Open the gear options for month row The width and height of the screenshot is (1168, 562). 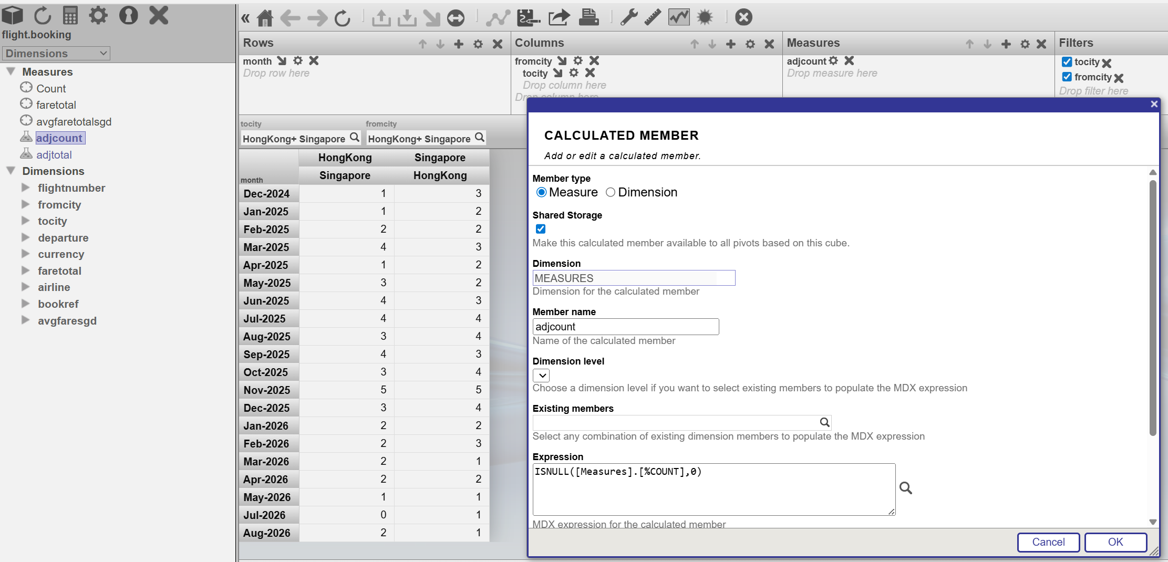click(x=298, y=61)
